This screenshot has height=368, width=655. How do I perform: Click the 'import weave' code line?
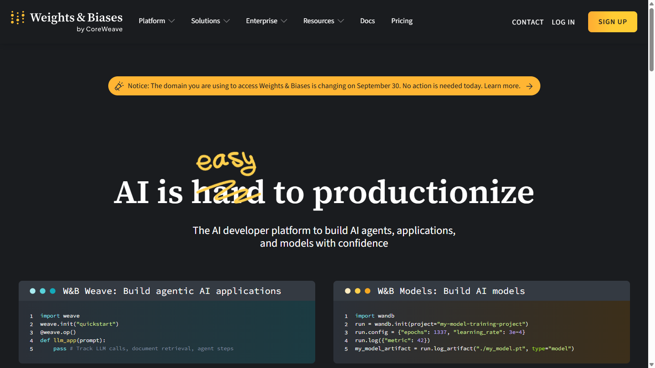[x=60, y=316]
